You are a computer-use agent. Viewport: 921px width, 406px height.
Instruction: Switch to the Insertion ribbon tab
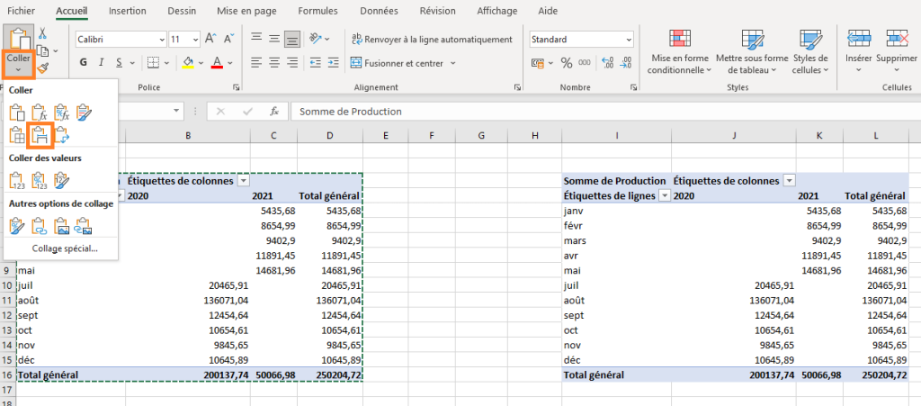tap(128, 11)
